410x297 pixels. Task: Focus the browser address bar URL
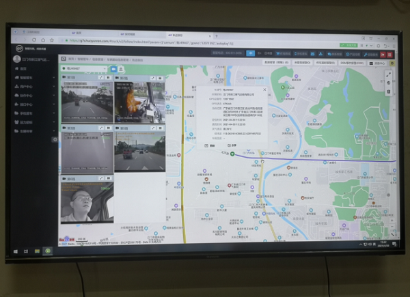(x=152, y=42)
